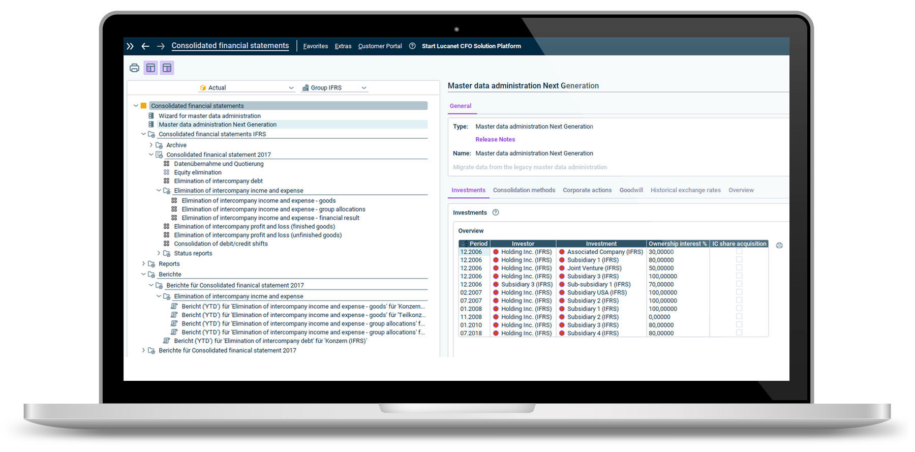Screen dimensions: 915x452
Task: Click help icon next to Investments heading
Action: pos(496,213)
